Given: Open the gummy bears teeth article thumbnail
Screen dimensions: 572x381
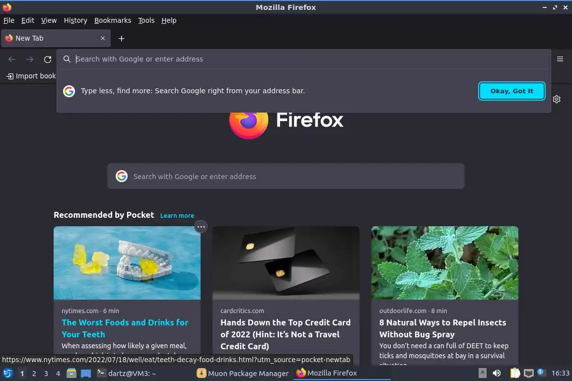Looking at the screenshot, I should (x=127, y=263).
